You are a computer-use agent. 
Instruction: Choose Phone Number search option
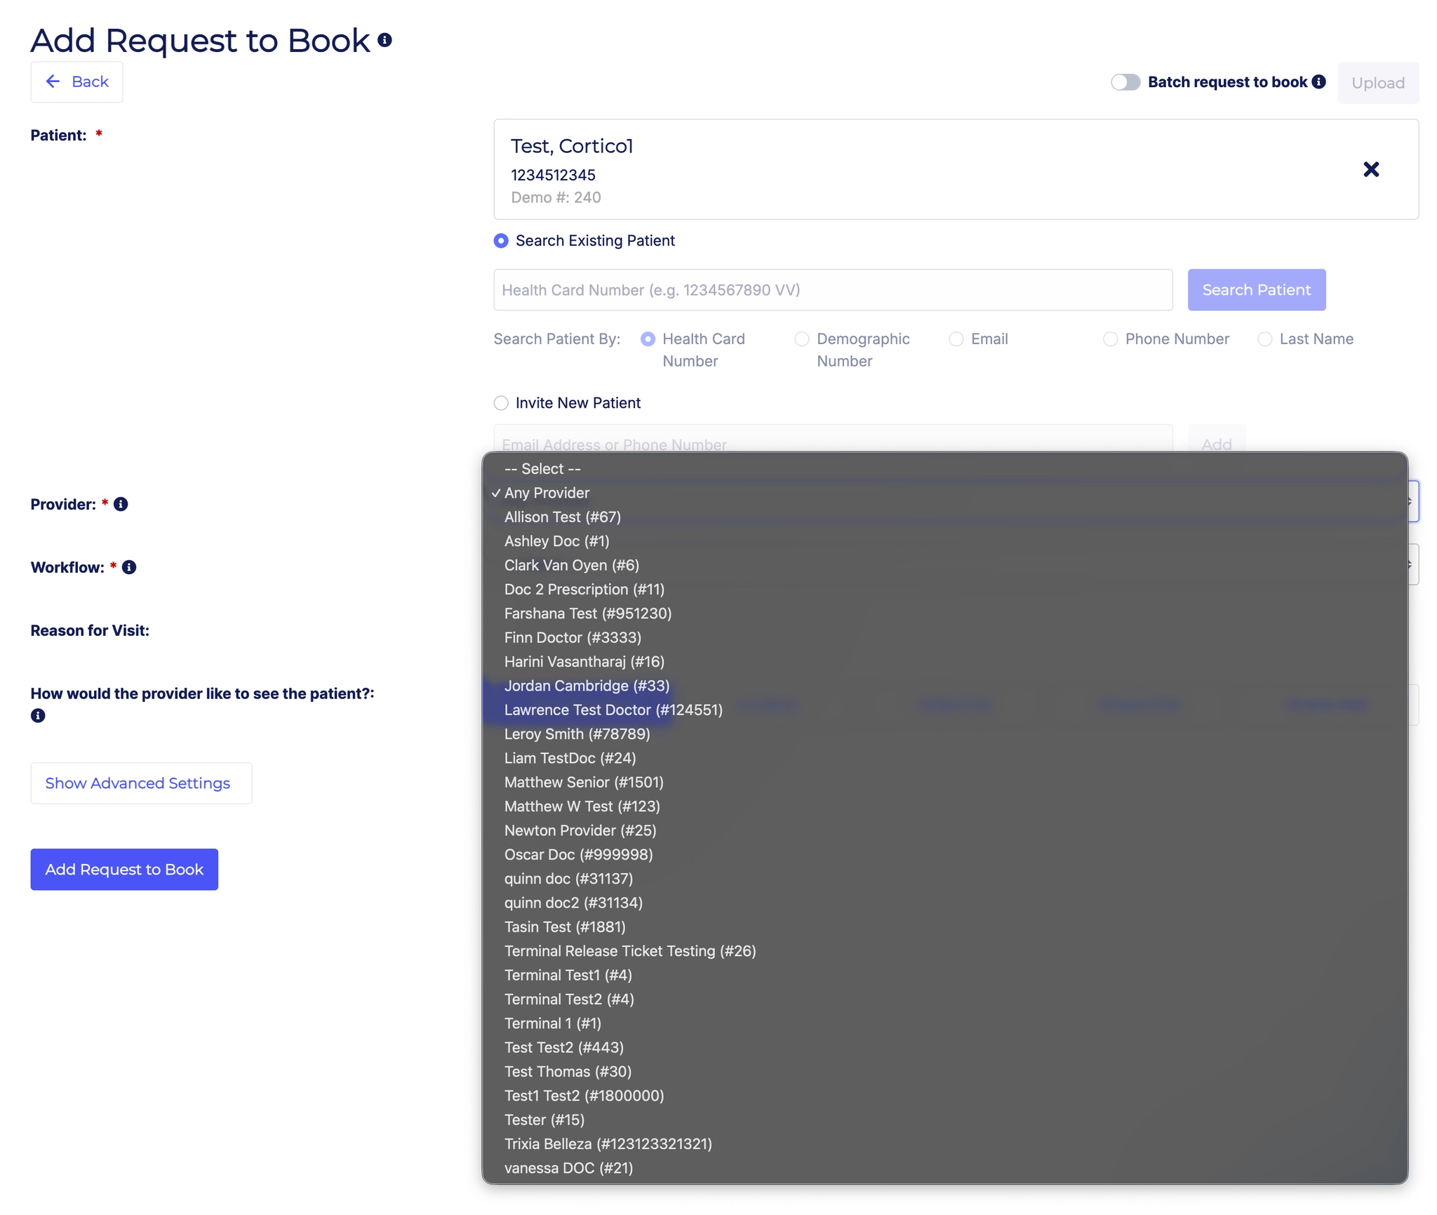(x=1111, y=339)
